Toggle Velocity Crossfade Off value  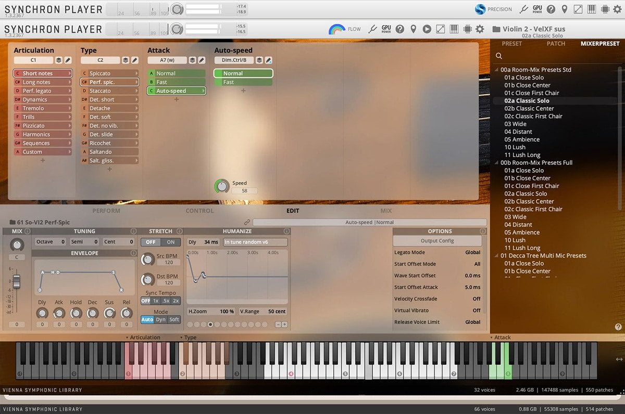coord(477,299)
